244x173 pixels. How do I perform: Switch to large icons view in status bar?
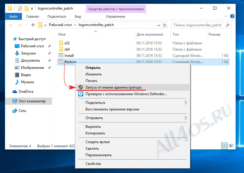click(231, 146)
